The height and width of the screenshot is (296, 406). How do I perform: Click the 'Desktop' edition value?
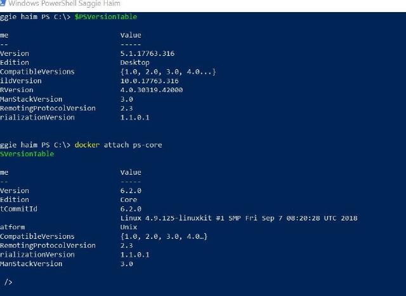(x=134, y=62)
